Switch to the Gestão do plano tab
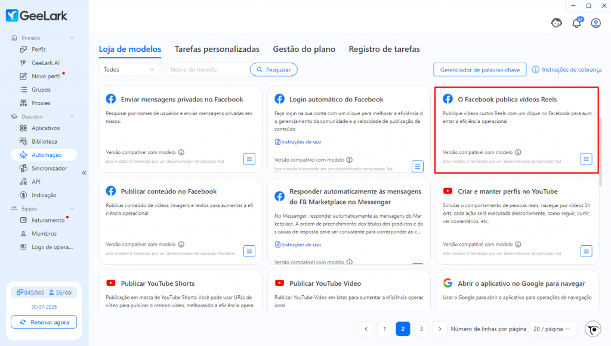611x346 pixels. [304, 49]
